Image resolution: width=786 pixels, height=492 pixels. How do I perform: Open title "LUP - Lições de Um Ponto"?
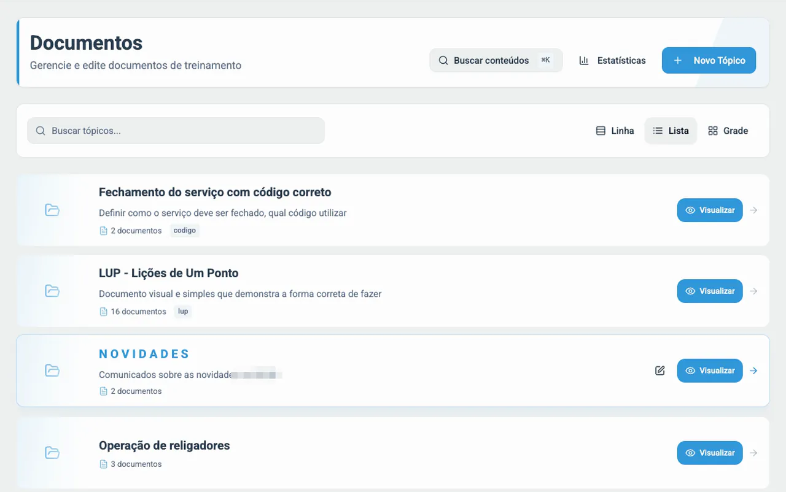[x=169, y=273]
